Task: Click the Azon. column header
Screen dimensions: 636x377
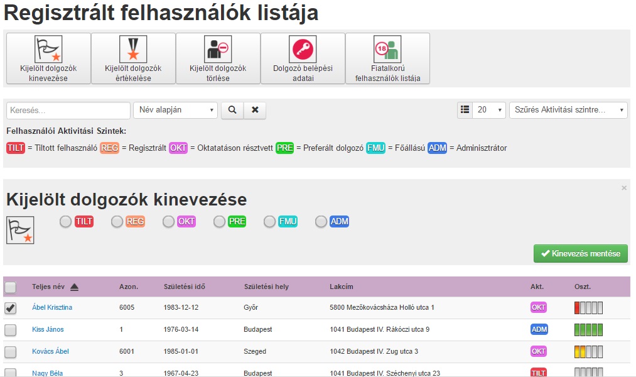Action: coord(129,287)
